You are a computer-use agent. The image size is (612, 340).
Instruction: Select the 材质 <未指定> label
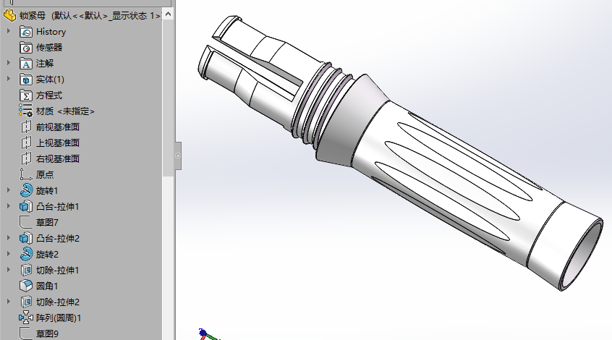click(x=65, y=111)
